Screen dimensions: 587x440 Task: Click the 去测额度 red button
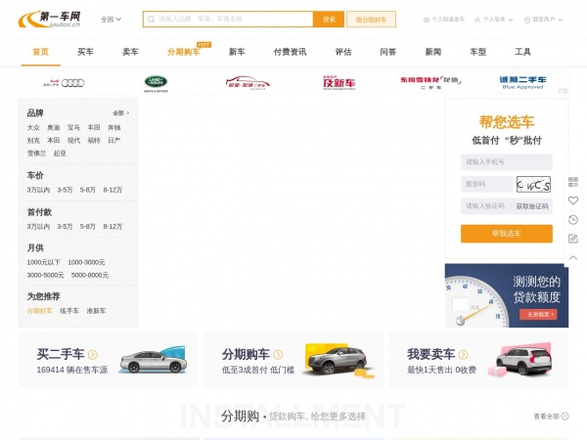pyautogui.click(x=538, y=314)
